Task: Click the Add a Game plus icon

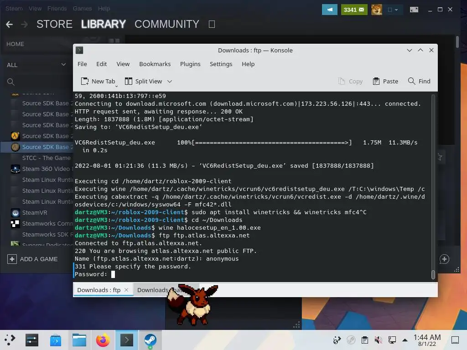Action: coord(12,259)
